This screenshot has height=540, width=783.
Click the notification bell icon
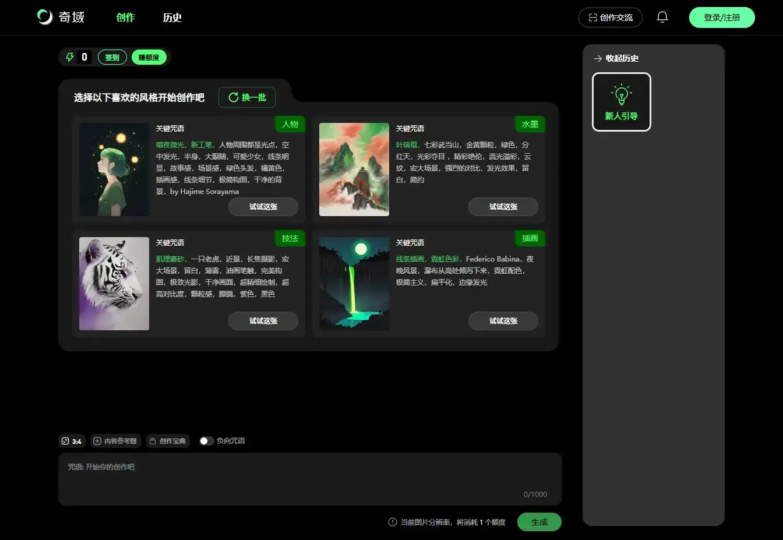(x=662, y=17)
